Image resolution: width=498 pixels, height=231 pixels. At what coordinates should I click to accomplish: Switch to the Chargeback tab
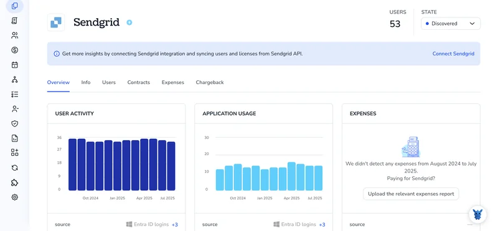[210, 82]
